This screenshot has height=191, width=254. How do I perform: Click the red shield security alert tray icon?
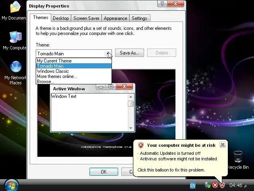[x=222, y=185]
